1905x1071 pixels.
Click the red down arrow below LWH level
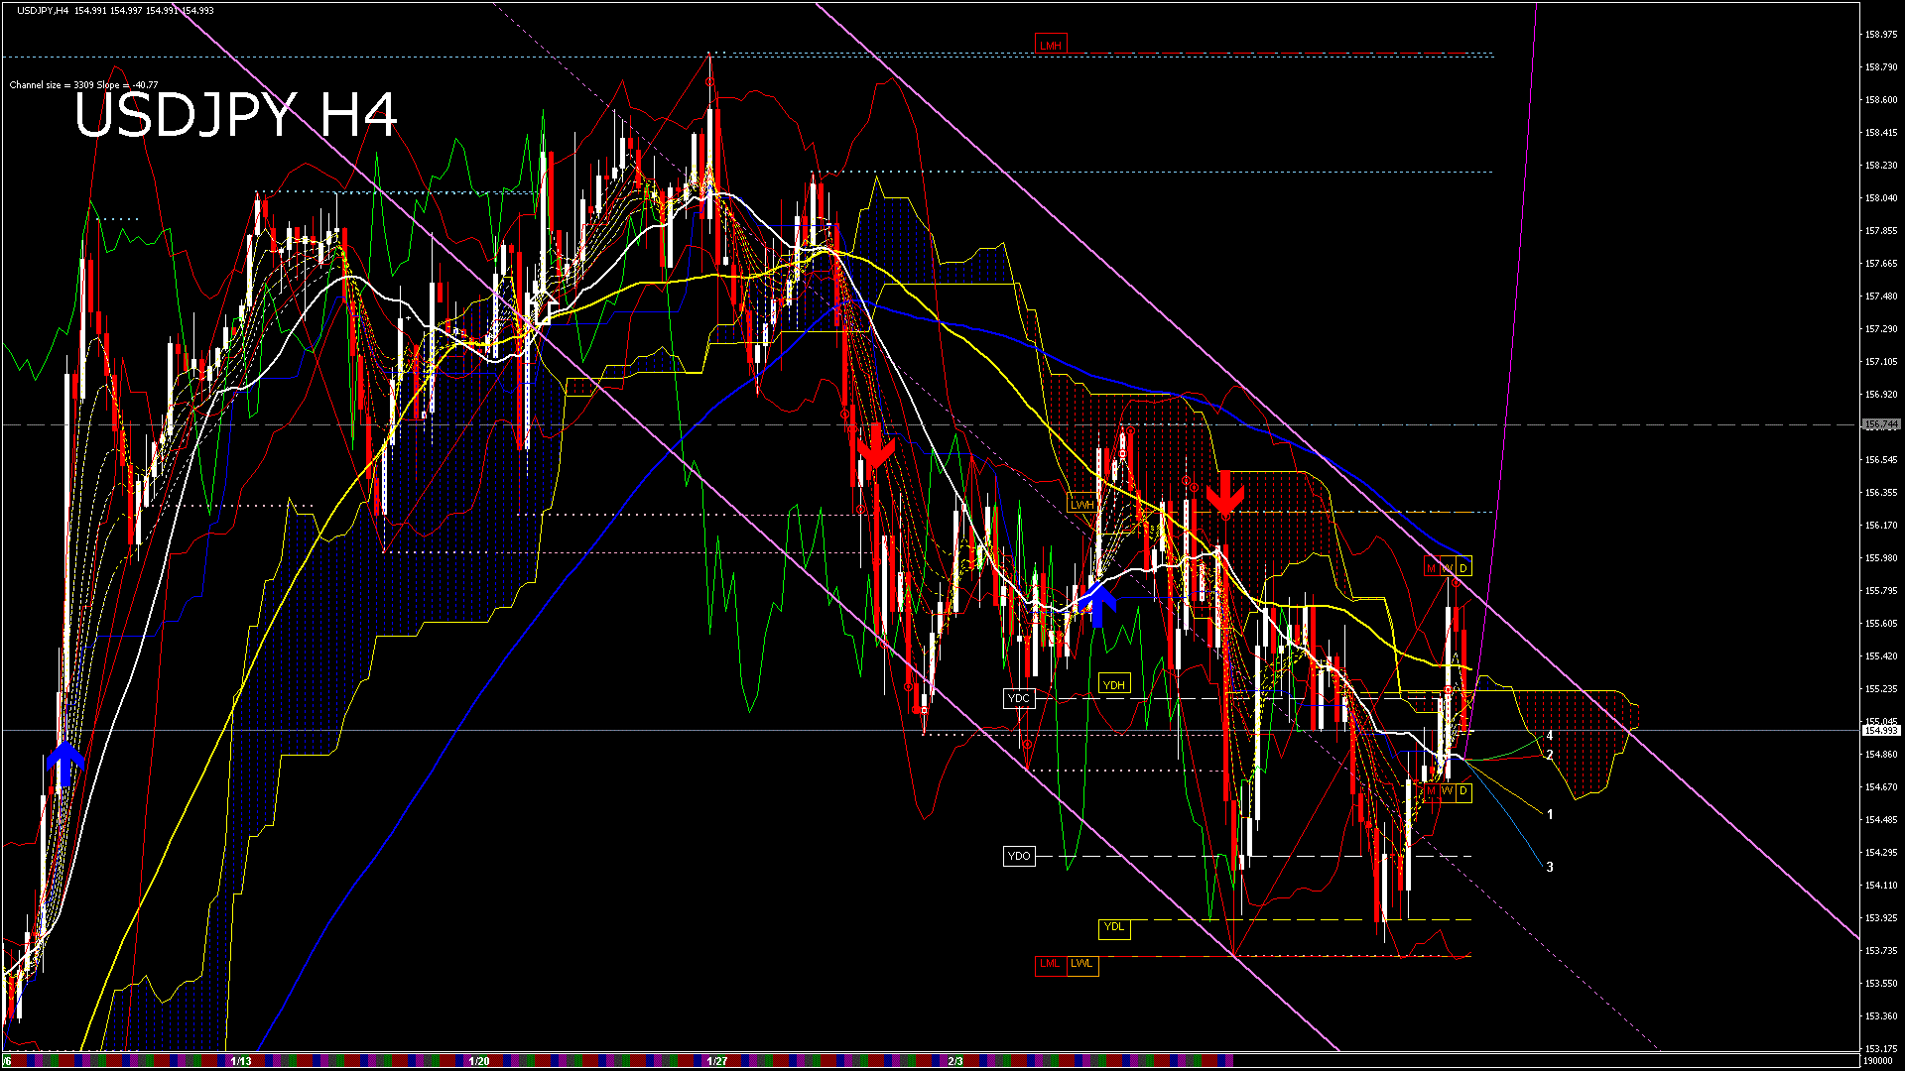click(x=1225, y=493)
